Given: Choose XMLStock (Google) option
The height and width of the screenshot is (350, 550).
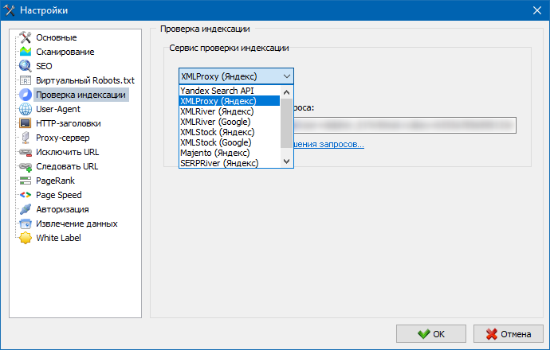Looking at the screenshot, I should [230, 142].
